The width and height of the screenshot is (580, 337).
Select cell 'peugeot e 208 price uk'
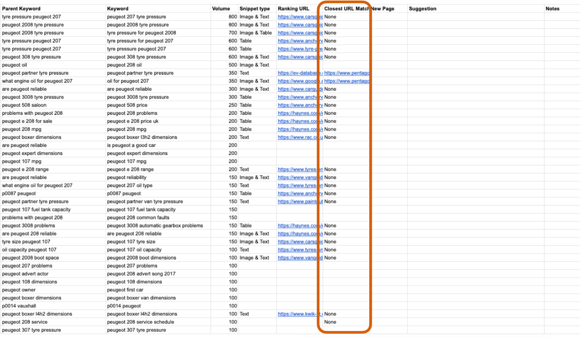[133, 121]
